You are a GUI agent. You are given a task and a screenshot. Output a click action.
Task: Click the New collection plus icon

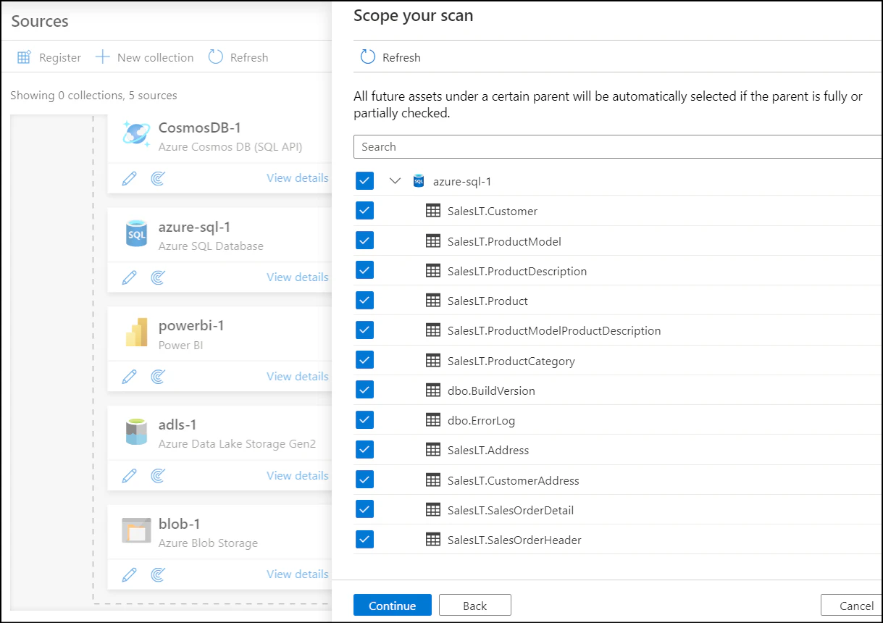(x=103, y=57)
